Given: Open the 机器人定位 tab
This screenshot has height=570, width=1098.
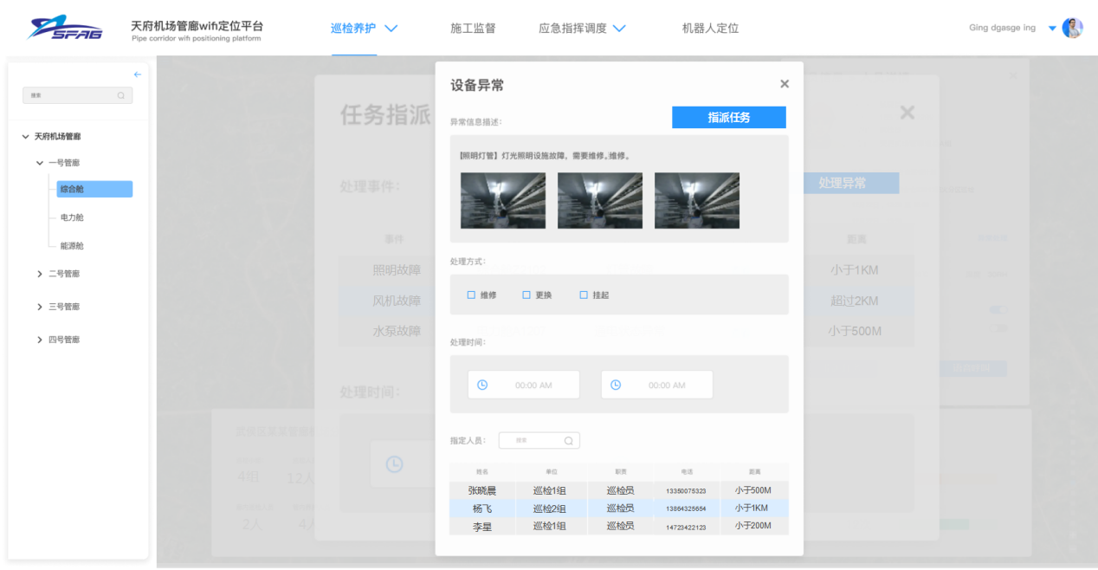Looking at the screenshot, I should coord(710,29).
